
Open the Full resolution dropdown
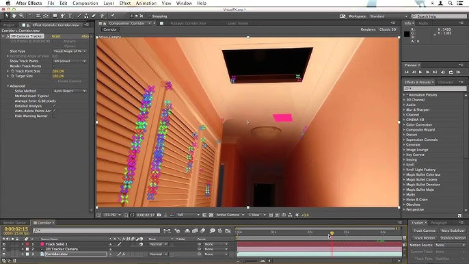coord(188,215)
